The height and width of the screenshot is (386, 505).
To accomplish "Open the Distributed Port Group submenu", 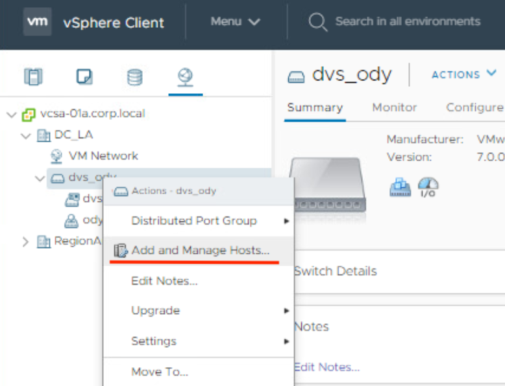I will 199,221.
